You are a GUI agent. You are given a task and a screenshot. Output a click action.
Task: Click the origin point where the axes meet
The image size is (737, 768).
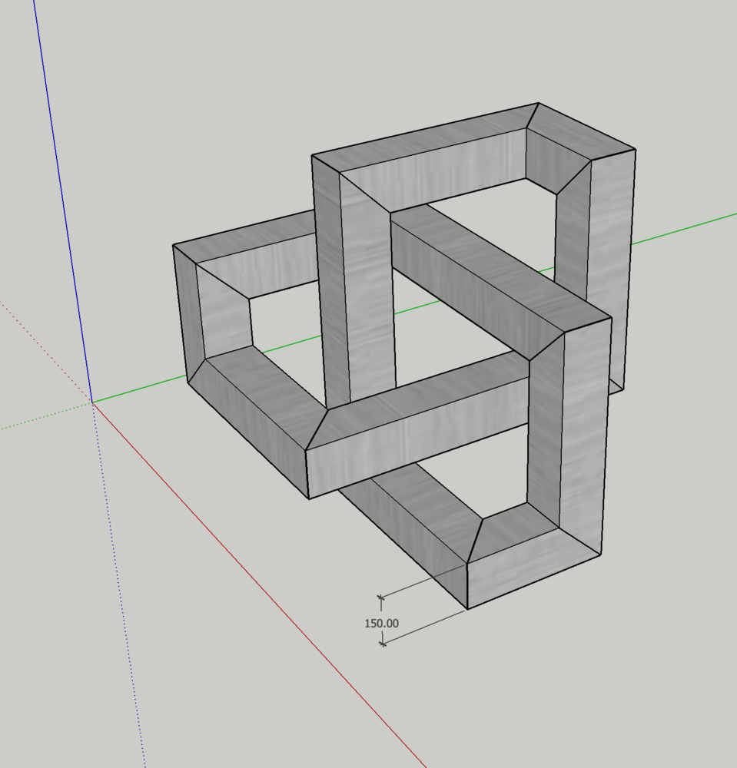point(93,402)
